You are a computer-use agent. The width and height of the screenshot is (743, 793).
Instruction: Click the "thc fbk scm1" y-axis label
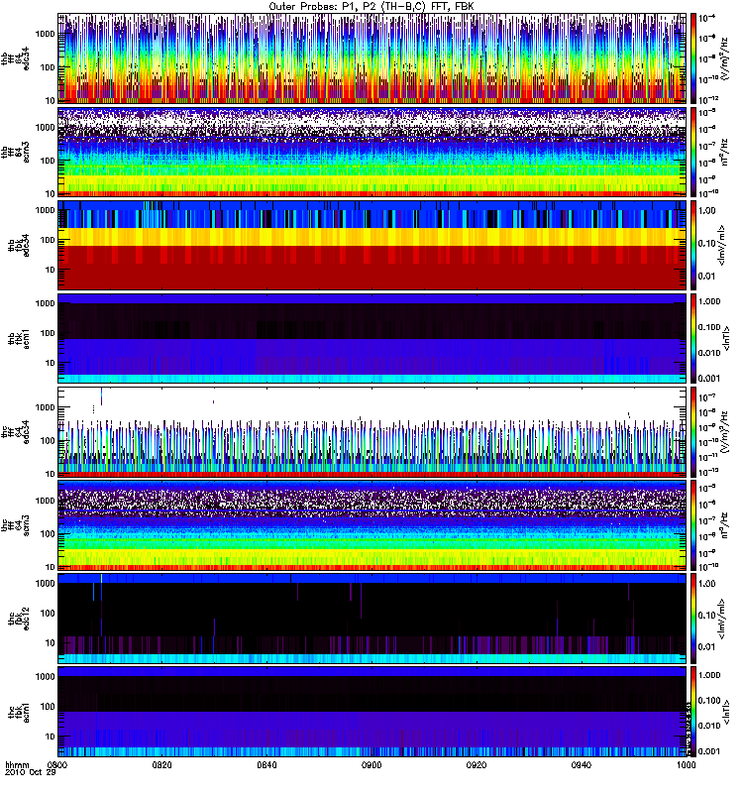pyautogui.click(x=18, y=712)
